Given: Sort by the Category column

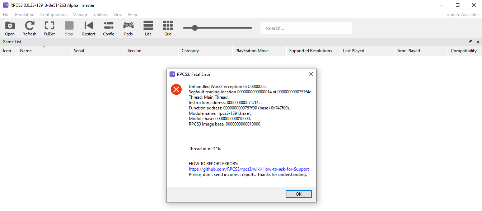Looking at the screenshot, I should pyautogui.click(x=206, y=51).
